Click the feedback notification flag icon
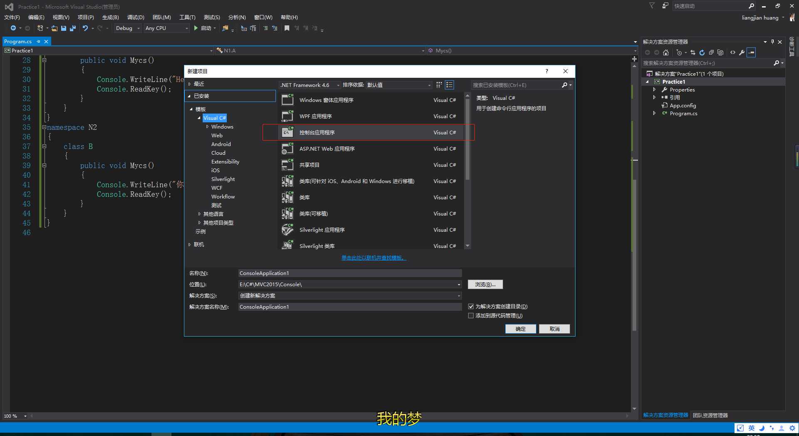This screenshot has width=799, height=436. pos(652,6)
